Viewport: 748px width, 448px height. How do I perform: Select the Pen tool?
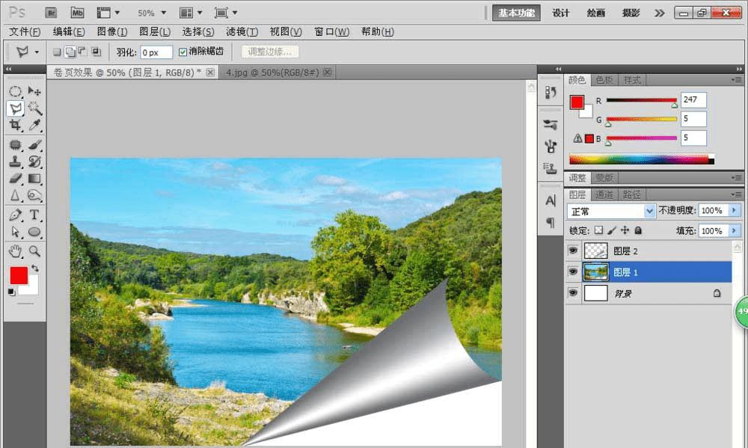click(x=15, y=215)
